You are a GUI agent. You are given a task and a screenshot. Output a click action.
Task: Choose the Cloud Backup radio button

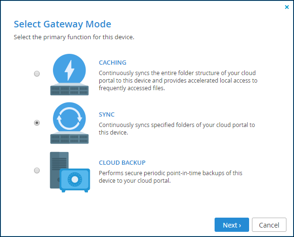(x=37, y=170)
